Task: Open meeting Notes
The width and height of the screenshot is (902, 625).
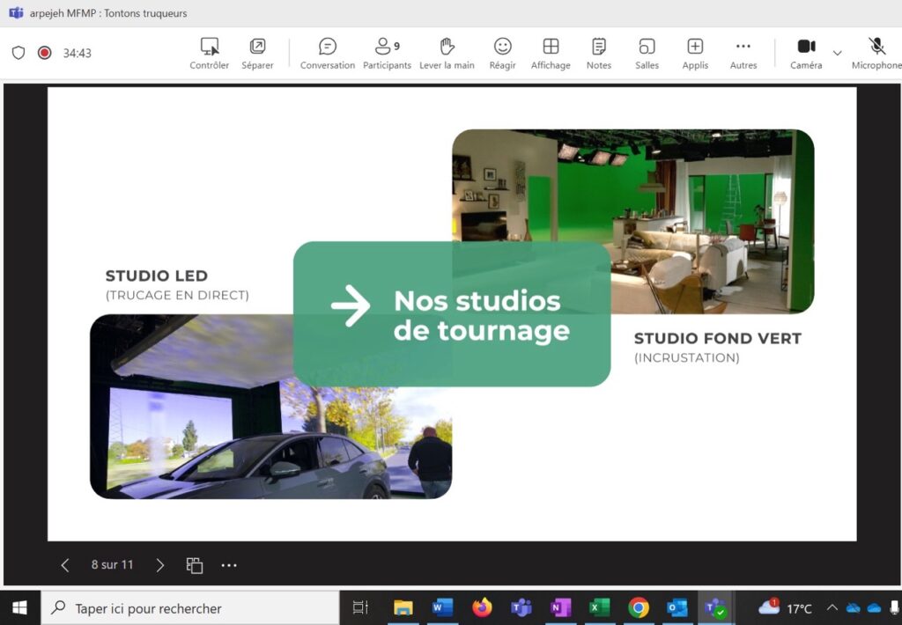Action: pyautogui.click(x=599, y=53)
